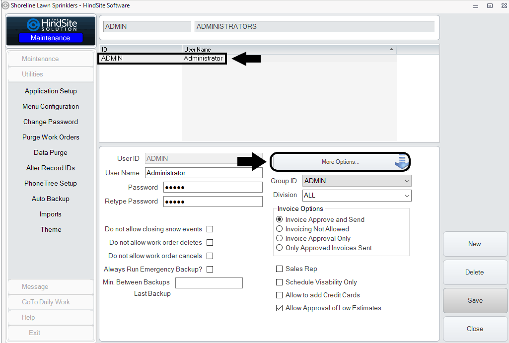Open Application Setup from the sidebar
This screenshot has width=509, height=343.
51,91
